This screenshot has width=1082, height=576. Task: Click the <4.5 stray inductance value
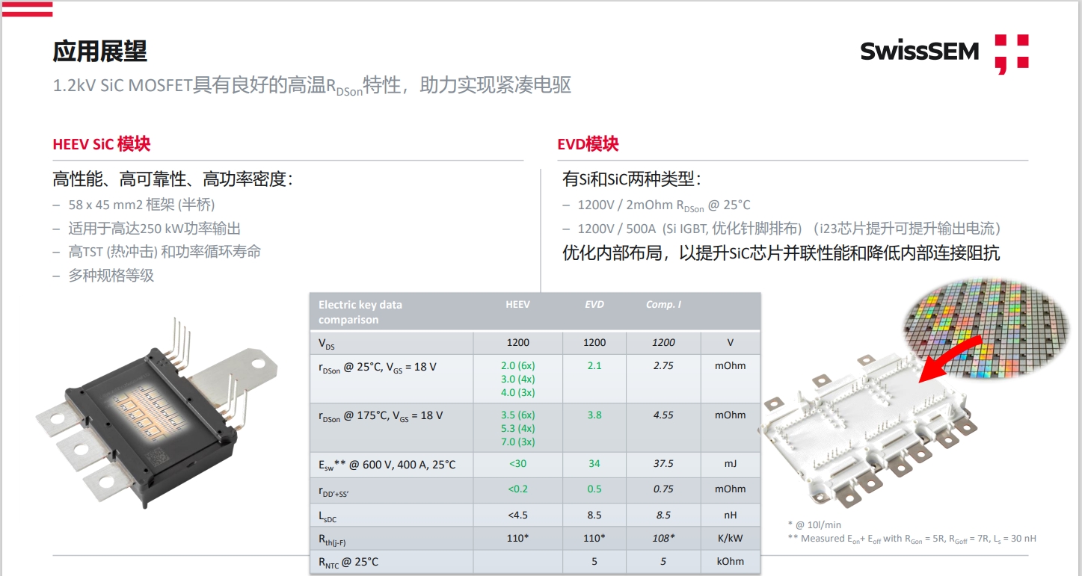(x=517, y=515)
